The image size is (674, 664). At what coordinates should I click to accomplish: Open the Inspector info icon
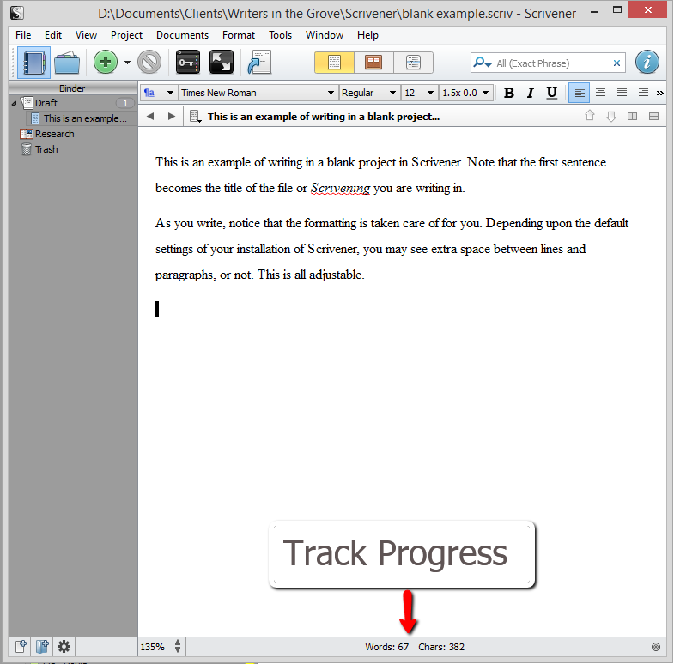tap(647, 63)
